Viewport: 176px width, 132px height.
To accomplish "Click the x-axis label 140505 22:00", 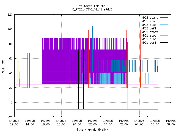I will click(x=92, y=123).
